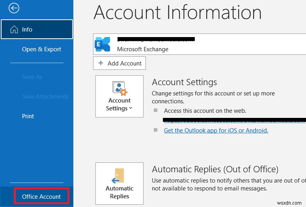Open the Info tab
The image size is (306, 207).
coord(37,29)
